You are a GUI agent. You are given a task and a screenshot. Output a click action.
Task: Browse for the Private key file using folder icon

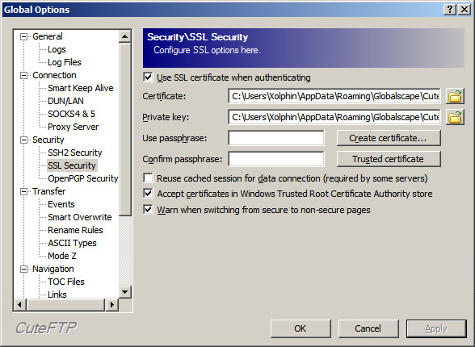[x=455, y=117]
